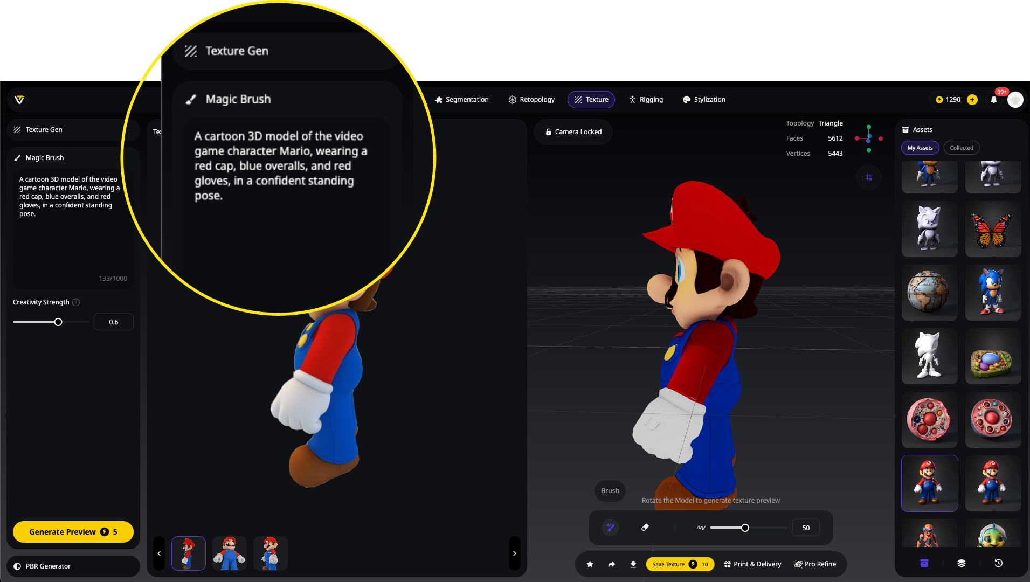Screen dimensions: 1030x582
Task: Open the layers stack icon at panel bottom
Action: click(962, 563)
